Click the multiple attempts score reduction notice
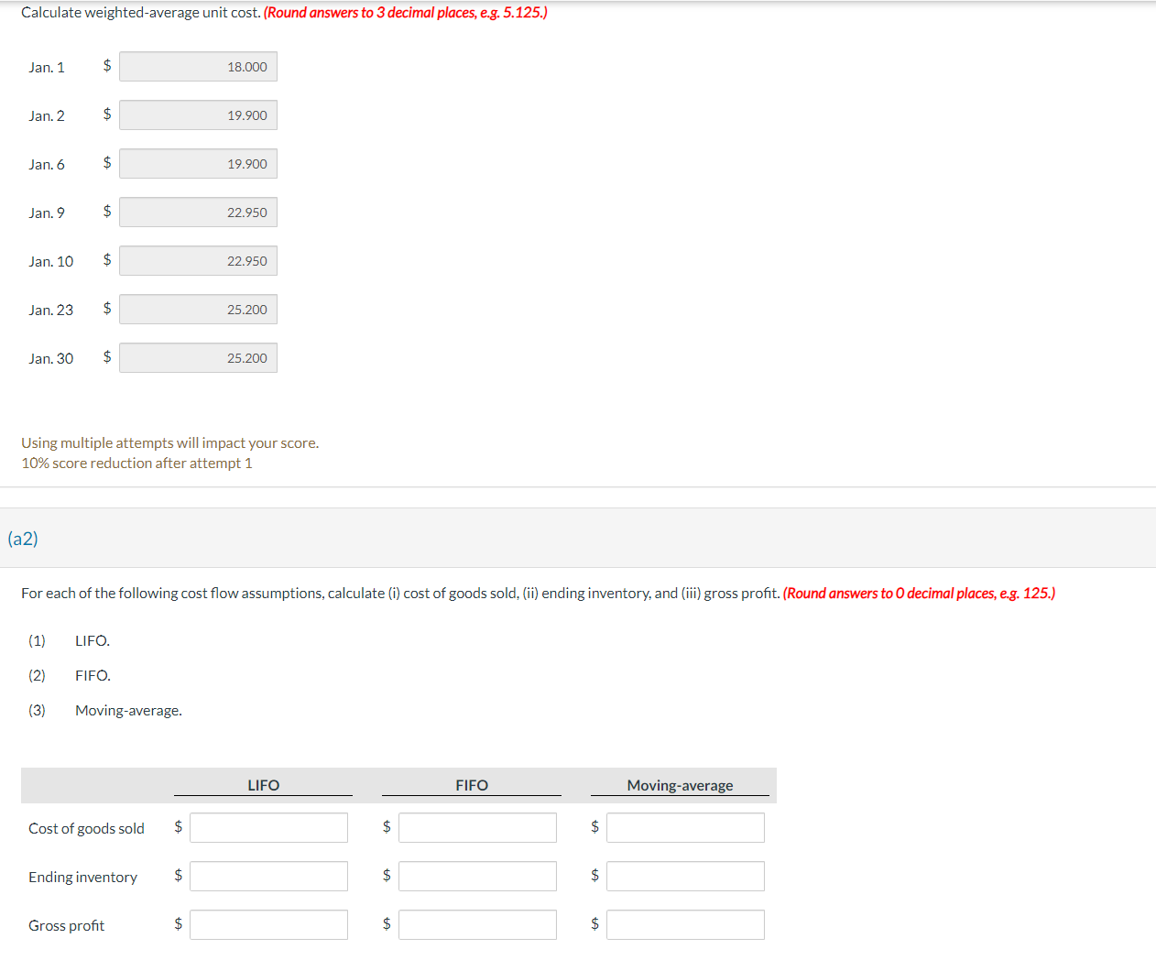Screen dimensions: 1156x960 click(169, 452)
